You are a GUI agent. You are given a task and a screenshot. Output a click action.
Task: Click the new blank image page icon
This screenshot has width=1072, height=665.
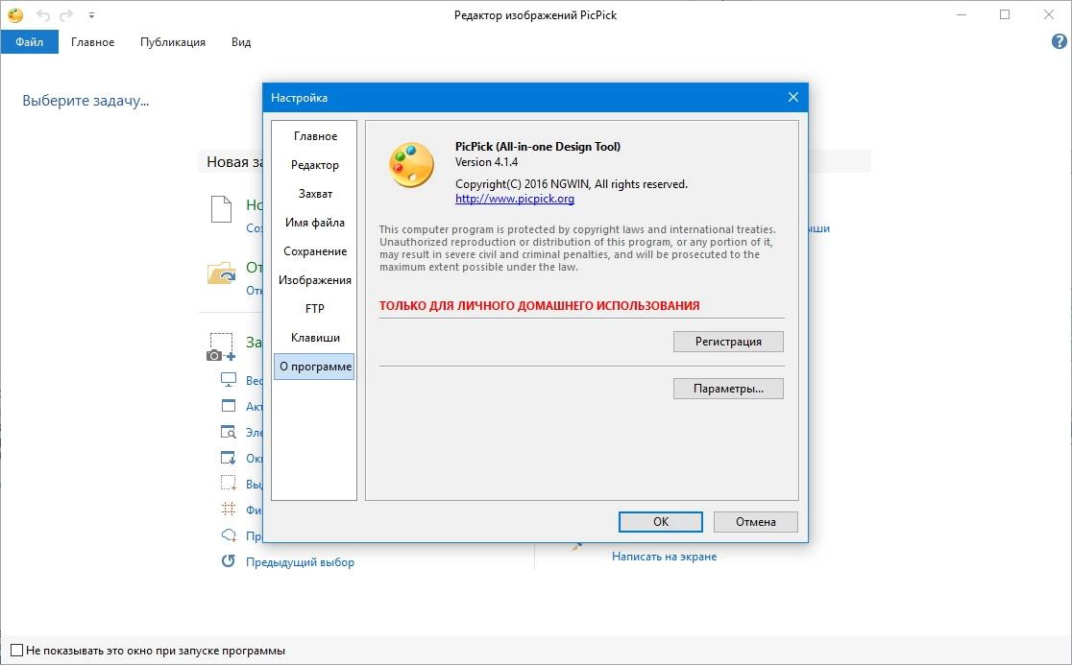click(222, 209)
